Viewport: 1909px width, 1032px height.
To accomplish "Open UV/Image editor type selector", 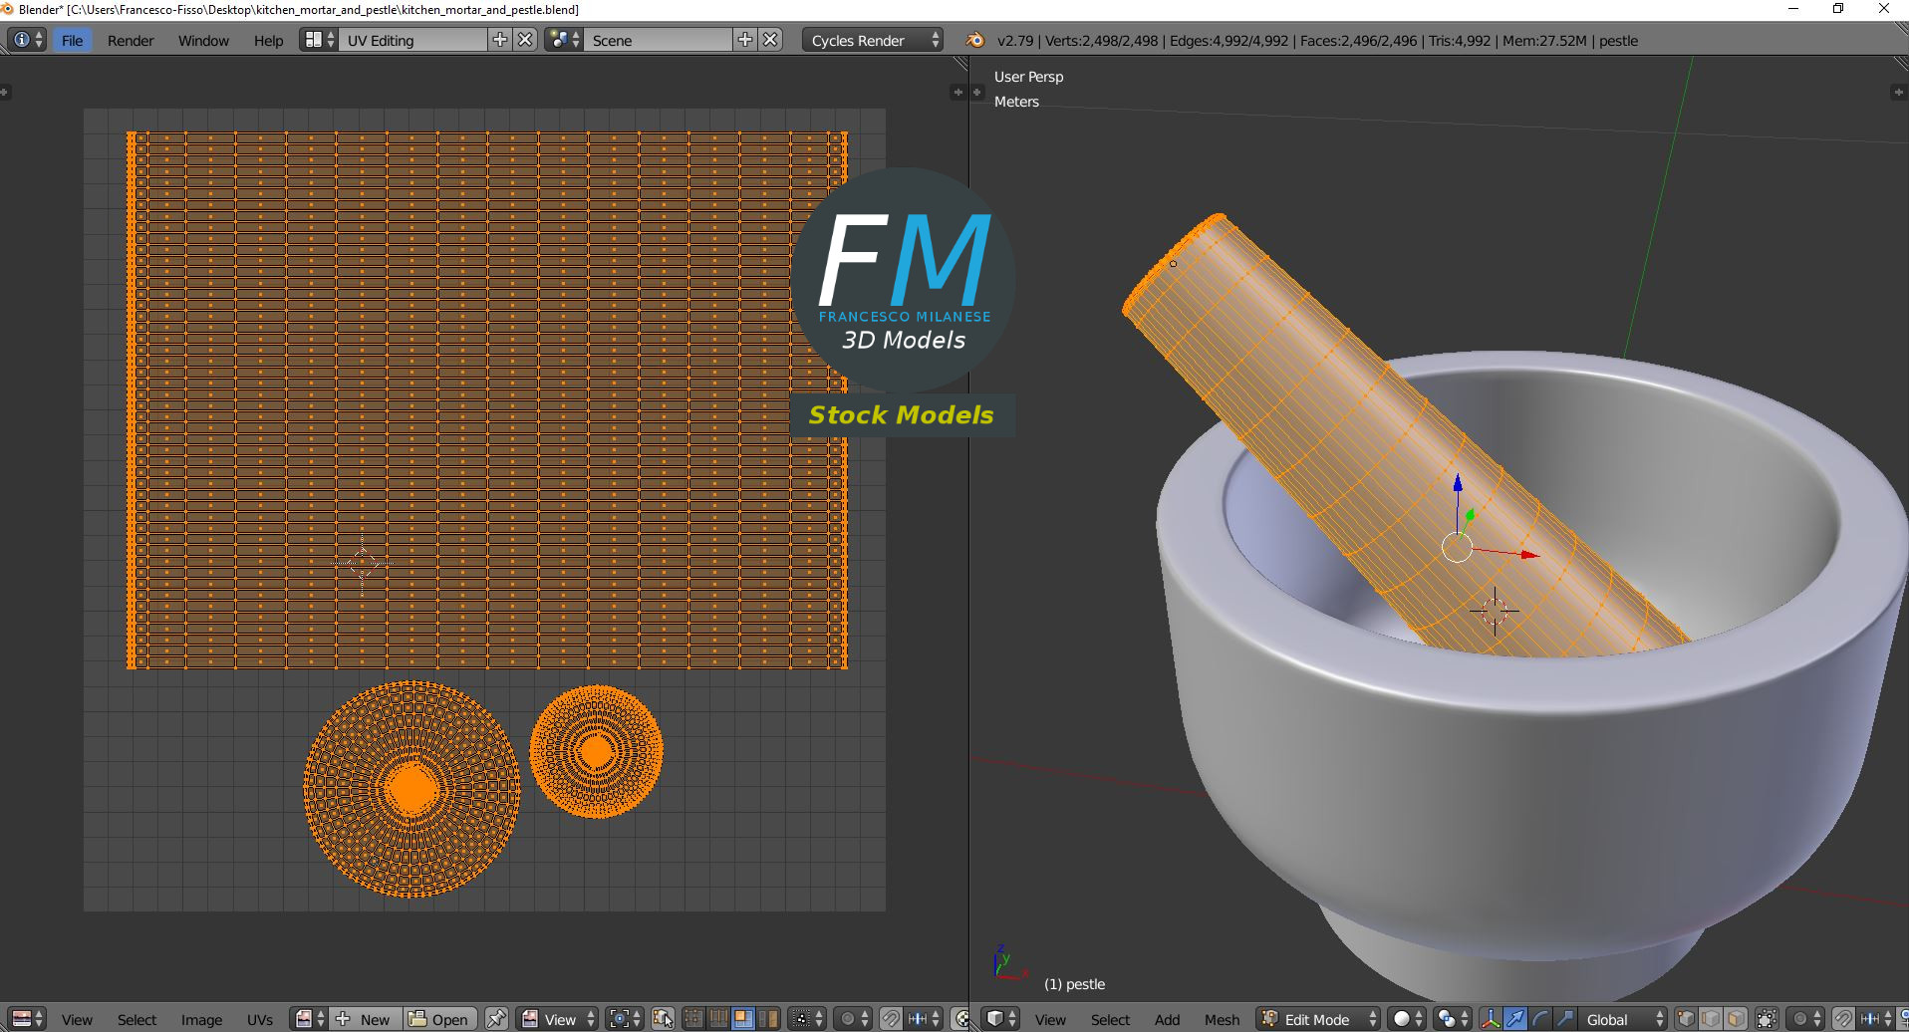I will click(x=27, y=1019).
